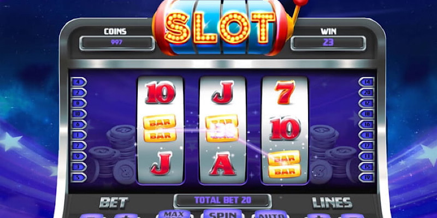Screen dimensions: 437x218
Task: Select payline 19 indicator
Action: (367, 178)
